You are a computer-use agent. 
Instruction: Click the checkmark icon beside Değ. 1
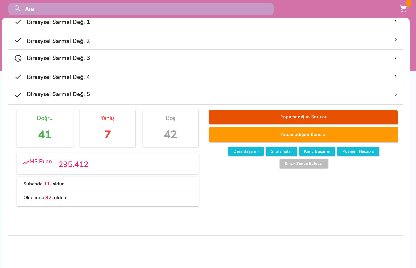[x=18, y=22]
